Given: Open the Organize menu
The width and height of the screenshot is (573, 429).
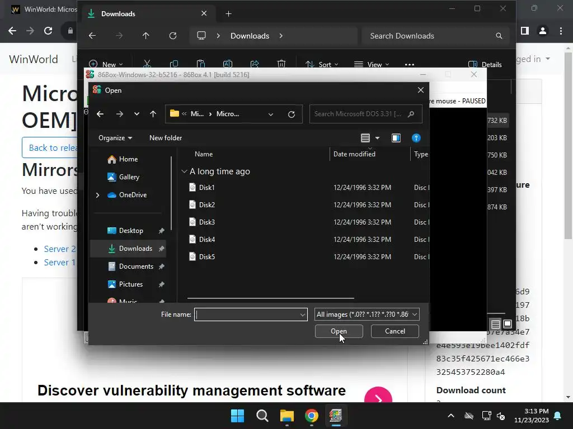Looking at the screenshot, I should [115, 138].
